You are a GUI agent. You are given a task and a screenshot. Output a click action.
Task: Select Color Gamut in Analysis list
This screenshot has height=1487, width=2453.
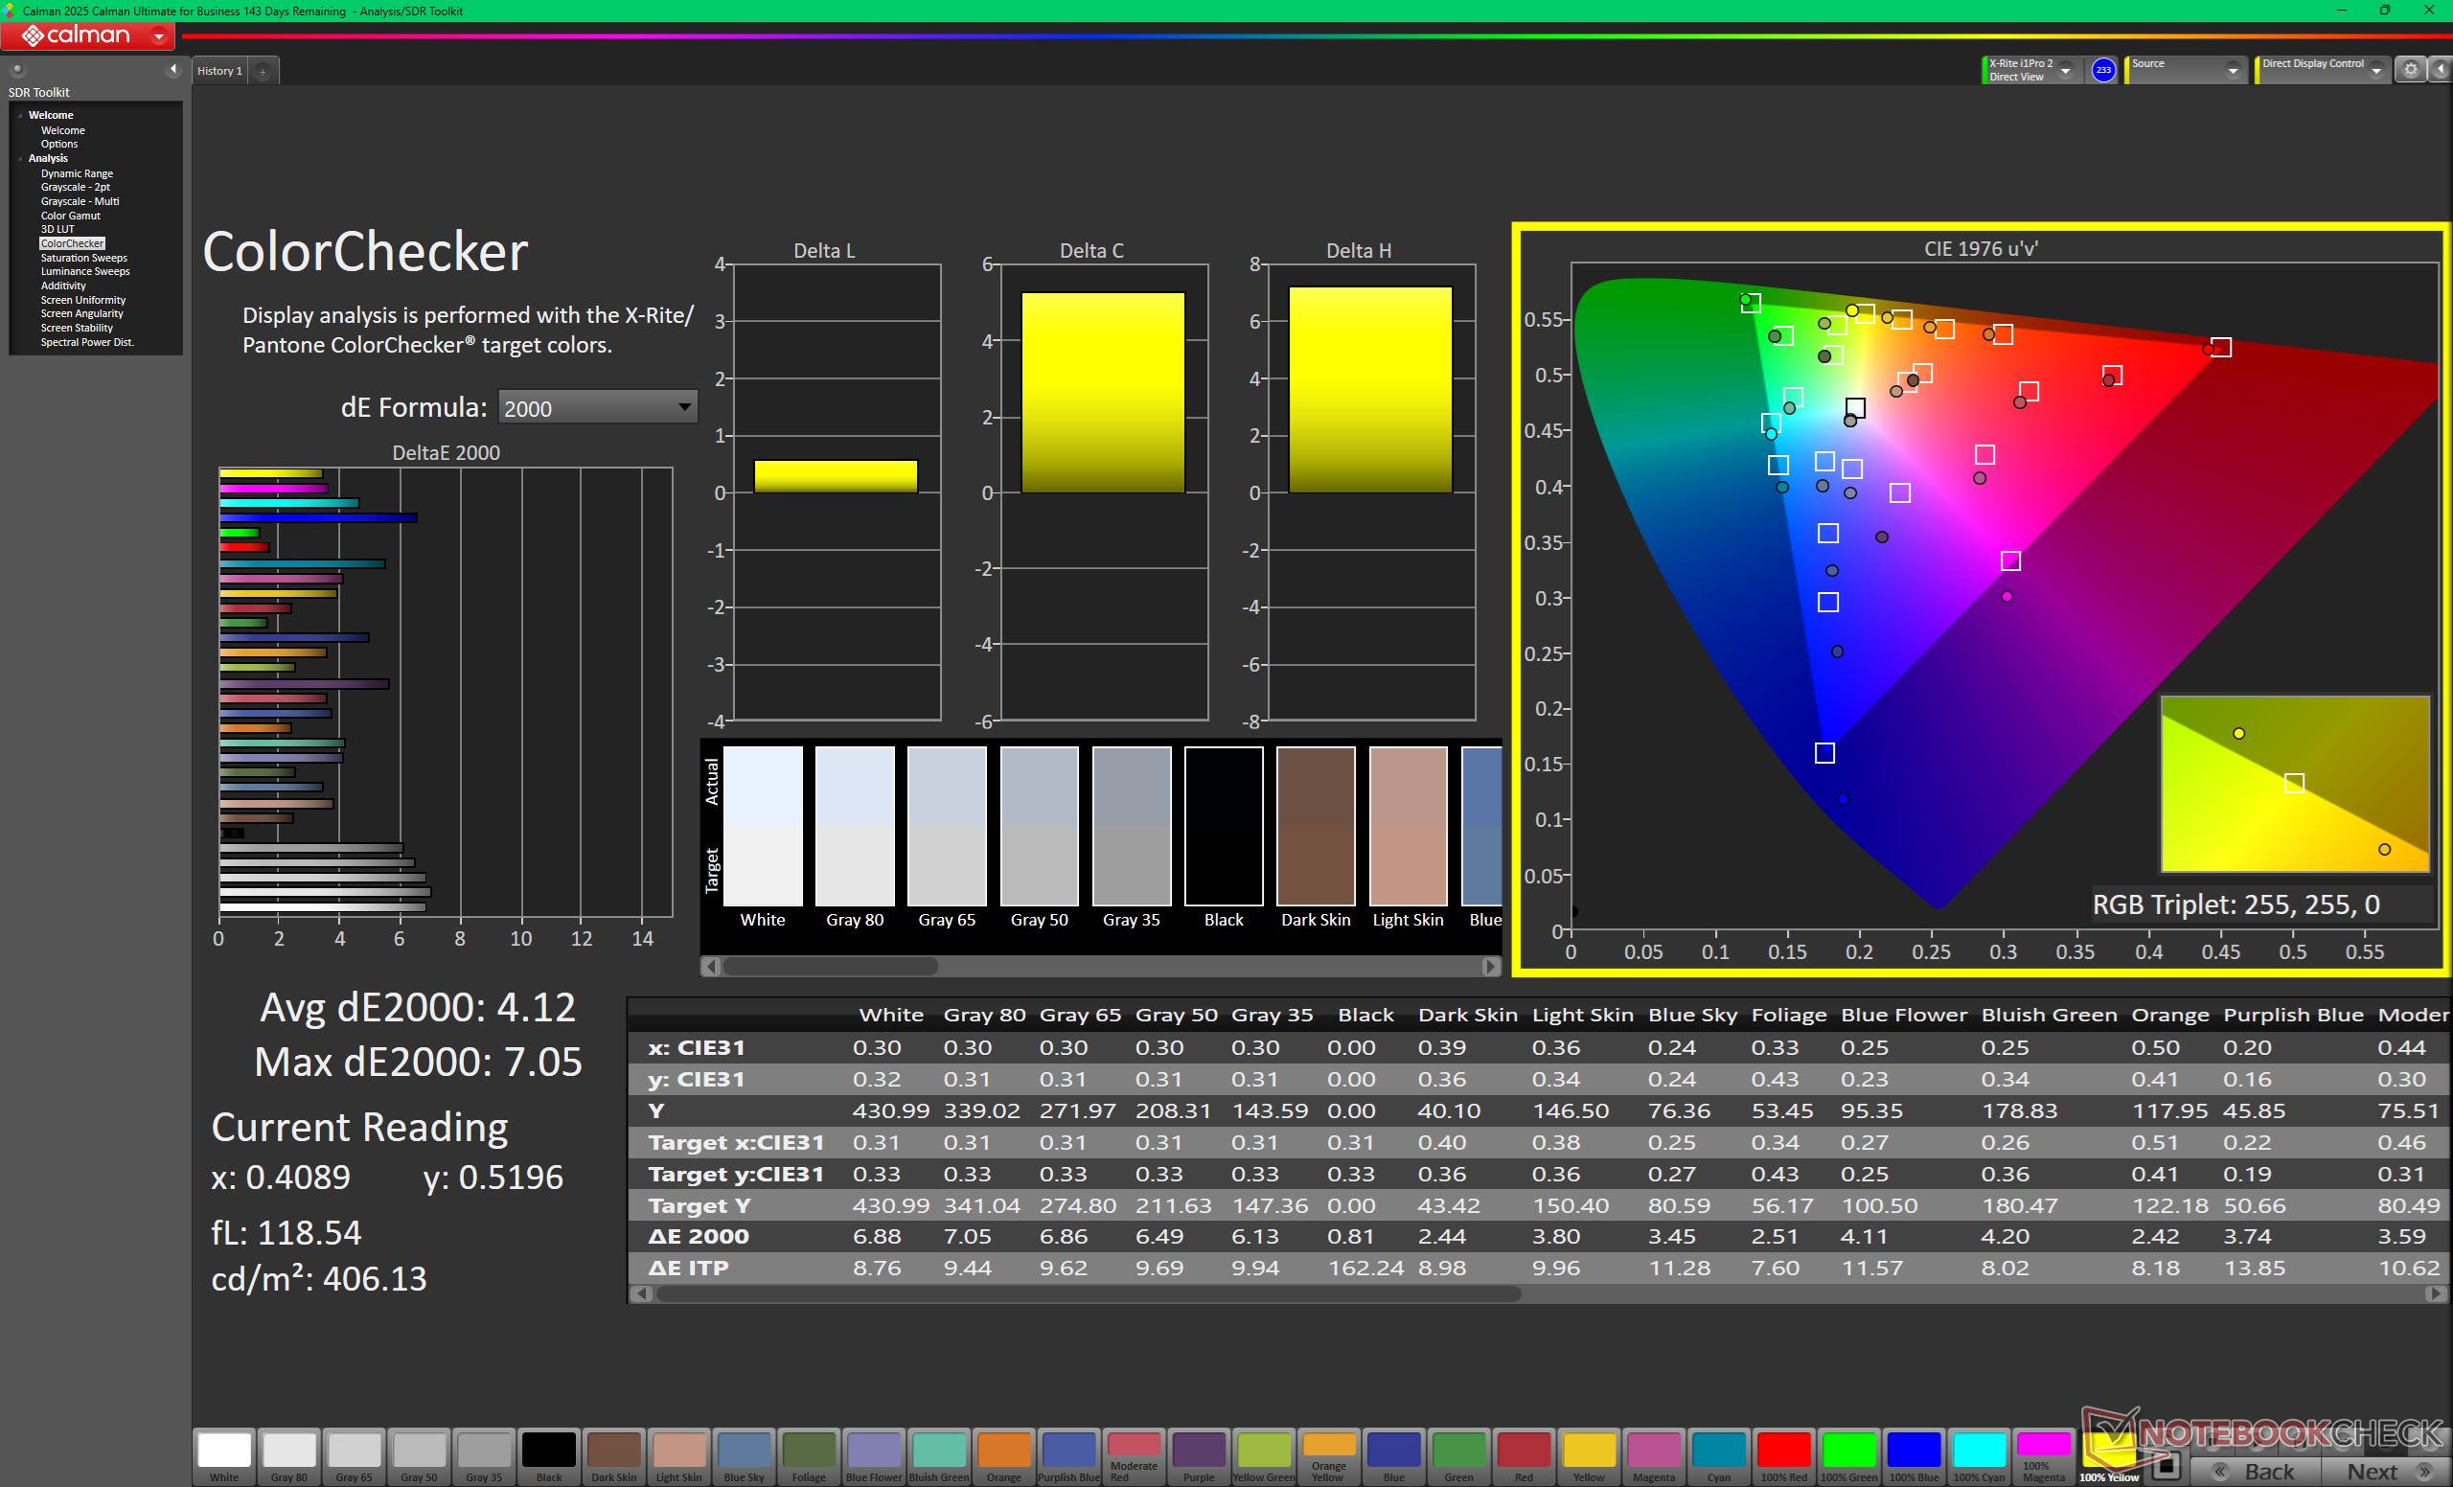click(x=70, y=216)
